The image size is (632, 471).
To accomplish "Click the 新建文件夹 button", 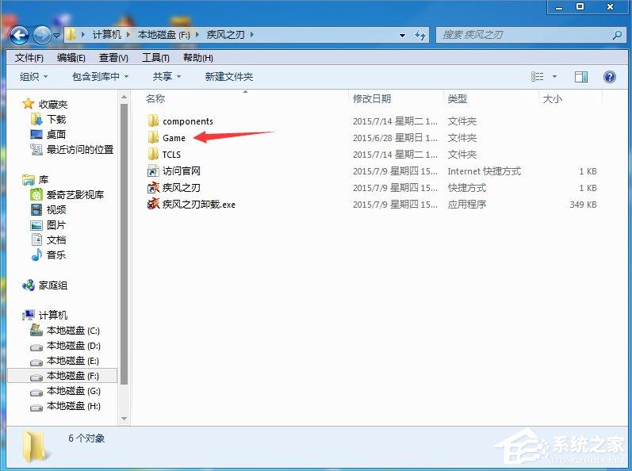I will (229, 77).
